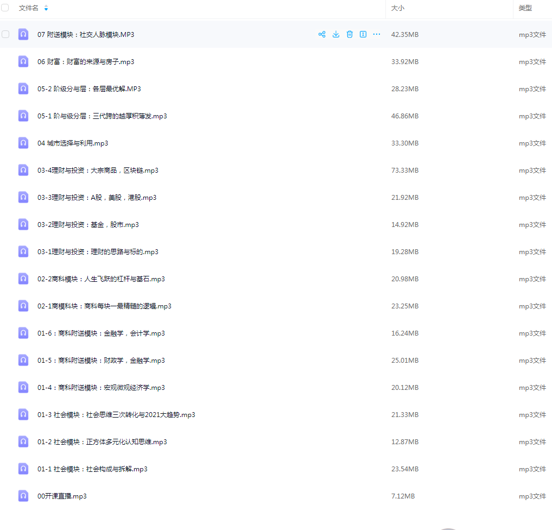Screen dimensions: 552x530
Task: Click the rename icon for the 07 file
Action: pyautogui.click(x=363, y=34)
